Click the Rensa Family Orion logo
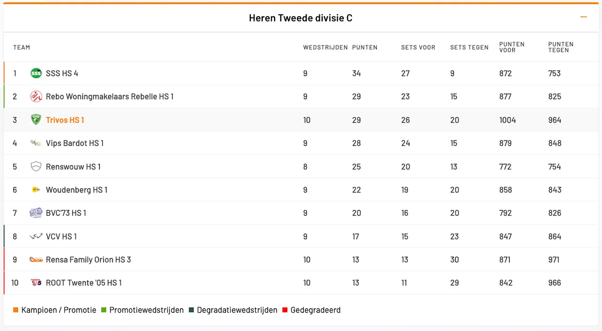 pos(36,260)
